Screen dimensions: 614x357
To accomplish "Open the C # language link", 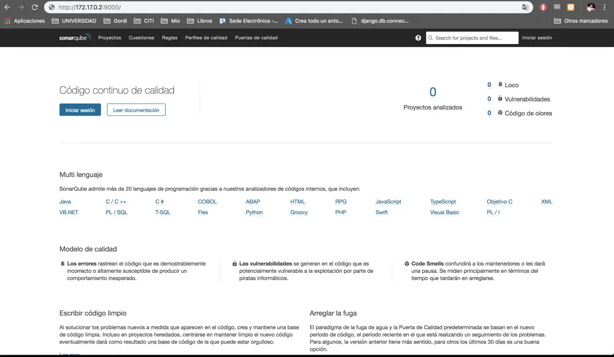I will 159,202.
